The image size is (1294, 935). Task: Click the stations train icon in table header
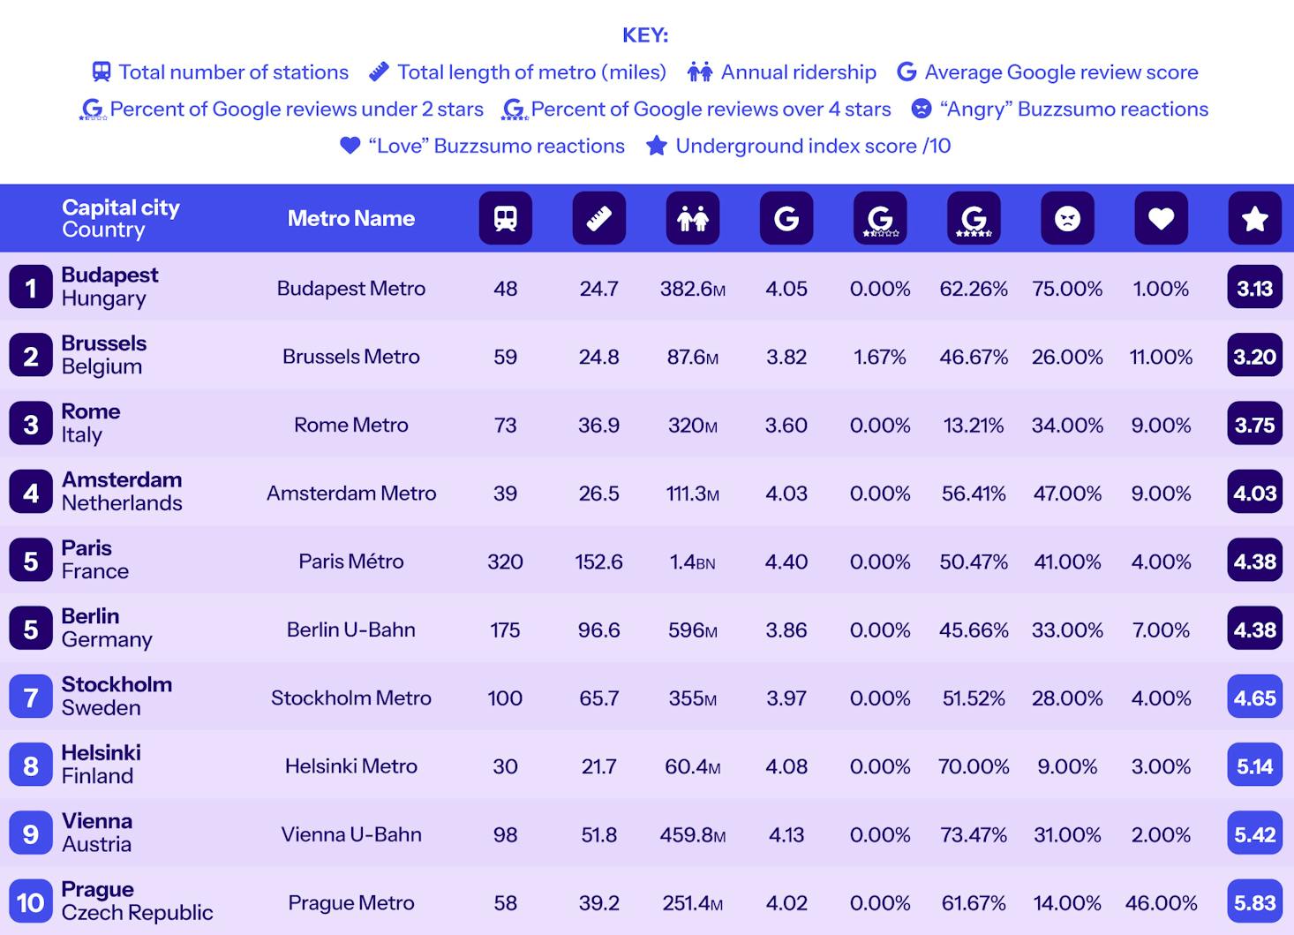[505, 218]
